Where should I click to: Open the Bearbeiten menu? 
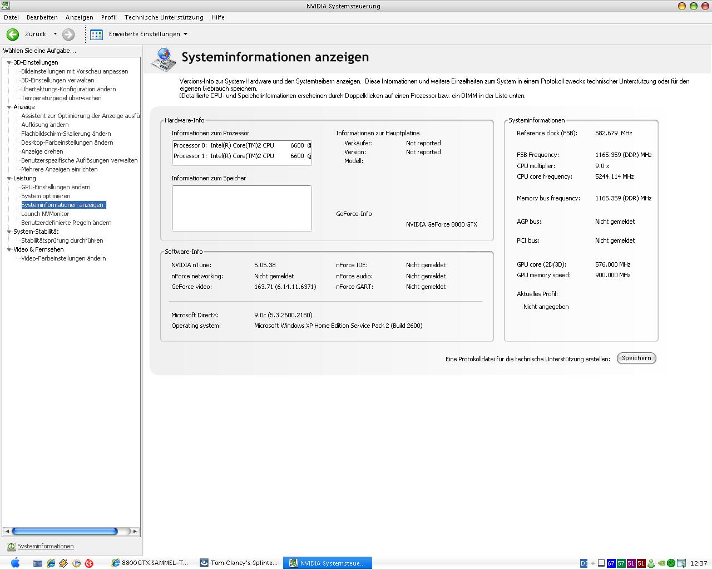pyautogui.click(x=42, y=17)
